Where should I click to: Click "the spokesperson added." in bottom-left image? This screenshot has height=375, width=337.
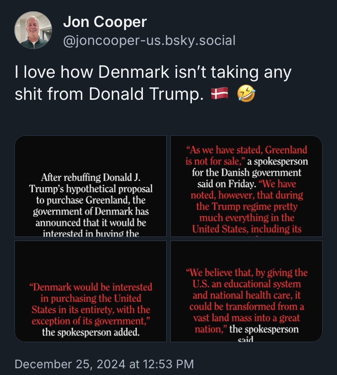(x=91, y=332)
